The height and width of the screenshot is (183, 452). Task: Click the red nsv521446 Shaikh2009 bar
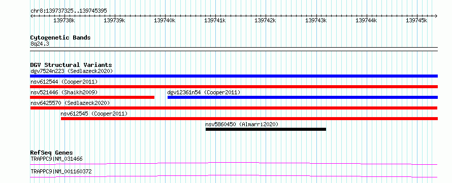92,97
